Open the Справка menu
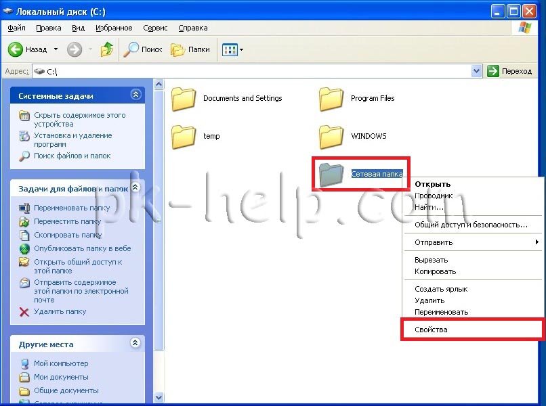 tap(193, 28)
